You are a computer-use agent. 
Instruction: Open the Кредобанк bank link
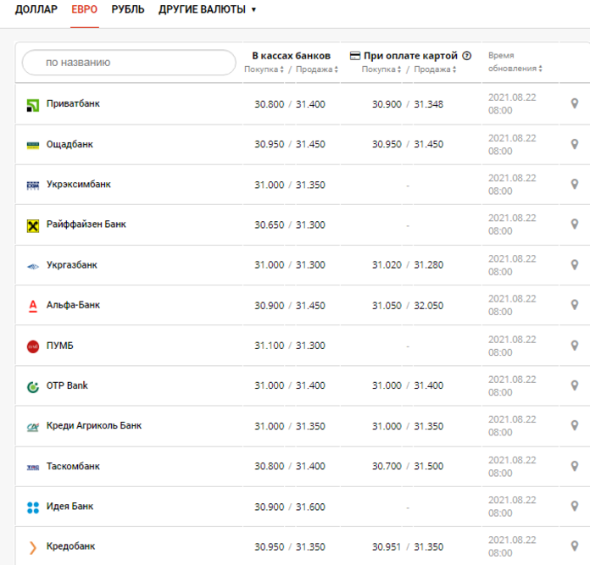coord(70,546)
